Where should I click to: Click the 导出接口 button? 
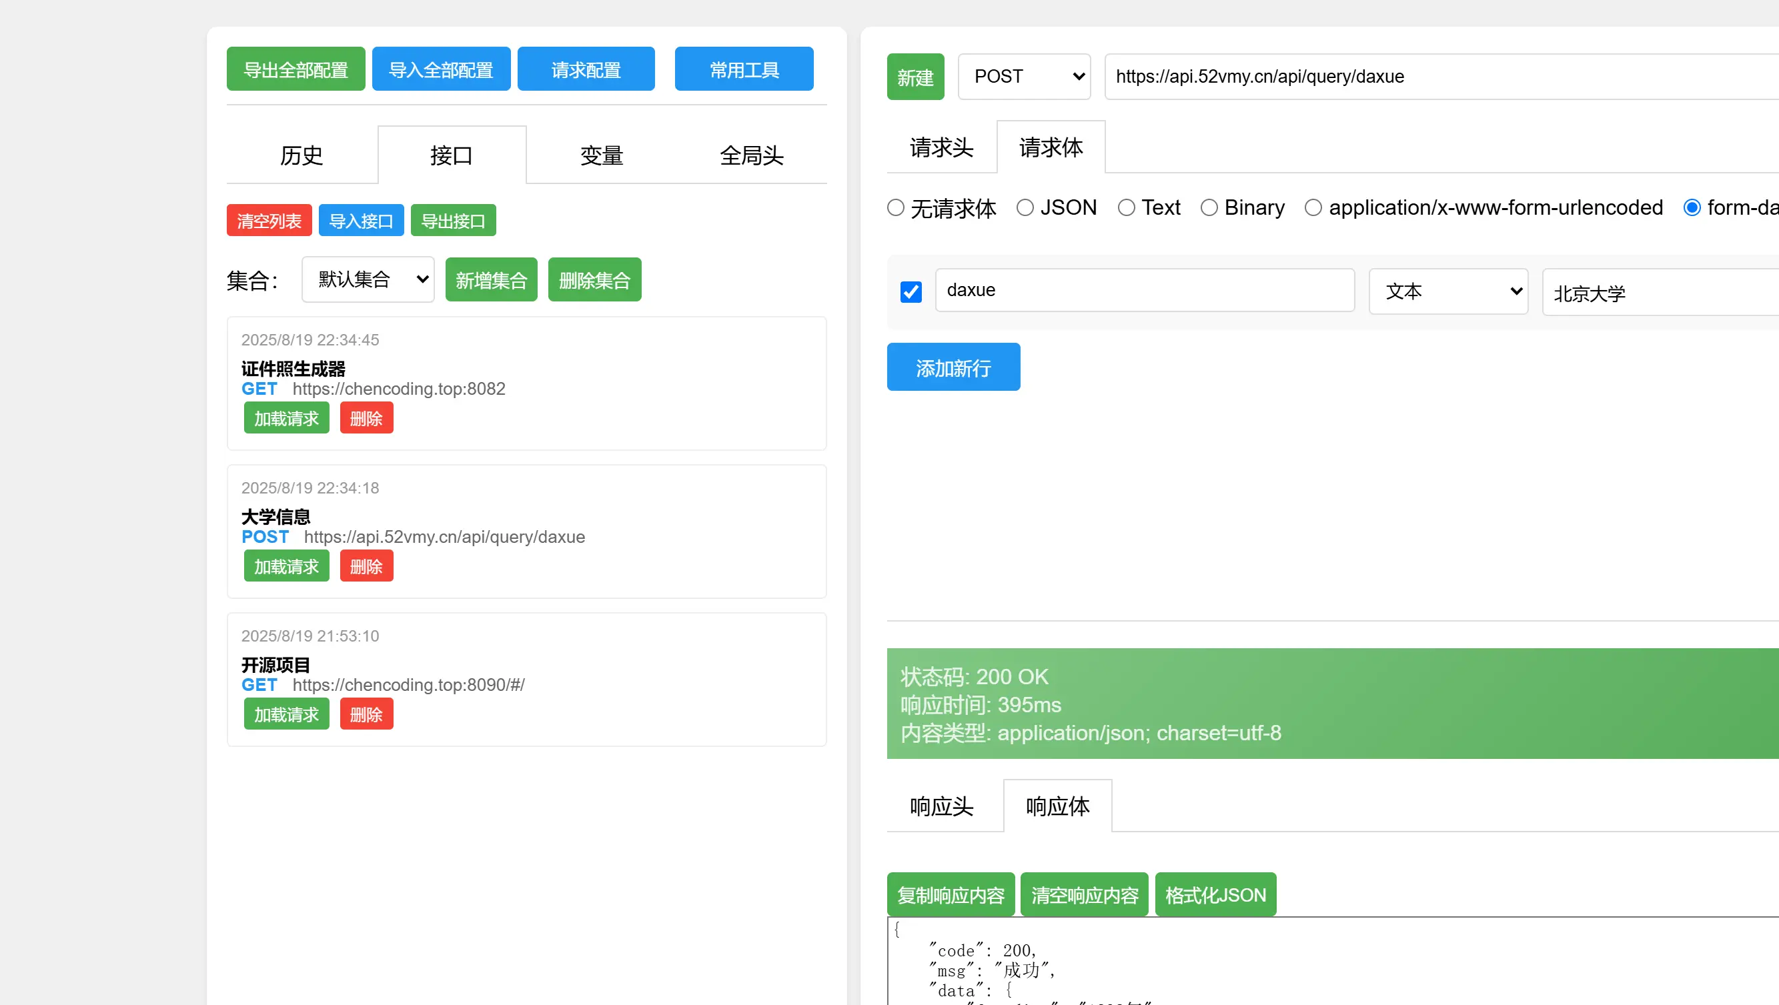click(453, 219)
